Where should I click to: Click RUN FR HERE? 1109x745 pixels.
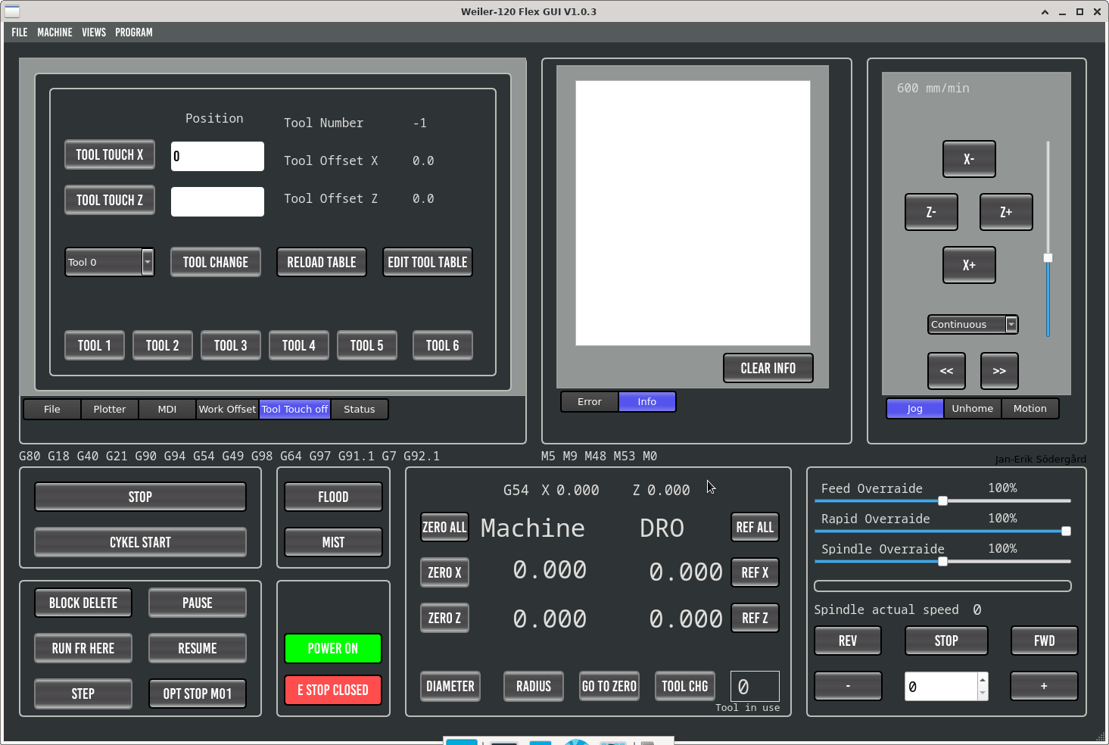click(83, 648)
